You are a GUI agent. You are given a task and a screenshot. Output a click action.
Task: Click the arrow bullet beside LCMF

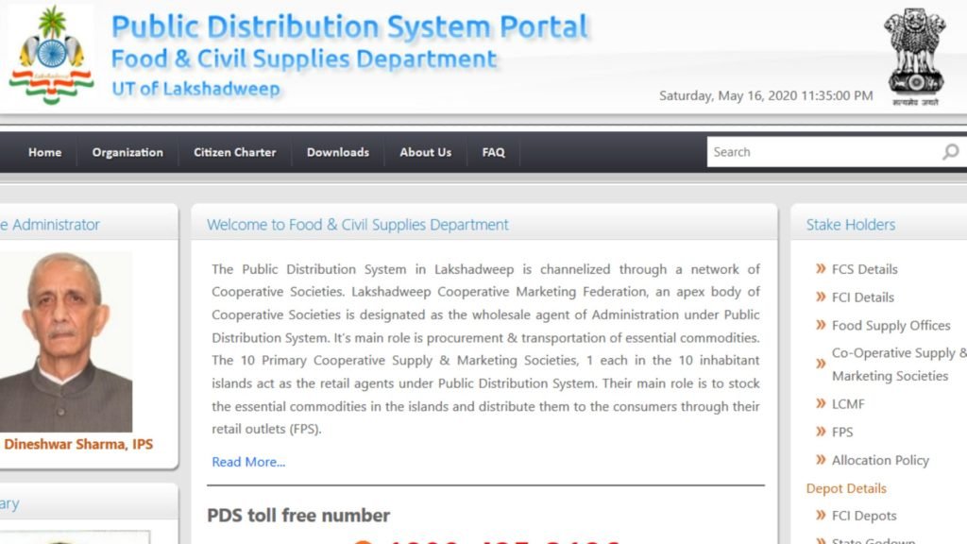click(821, 404)
